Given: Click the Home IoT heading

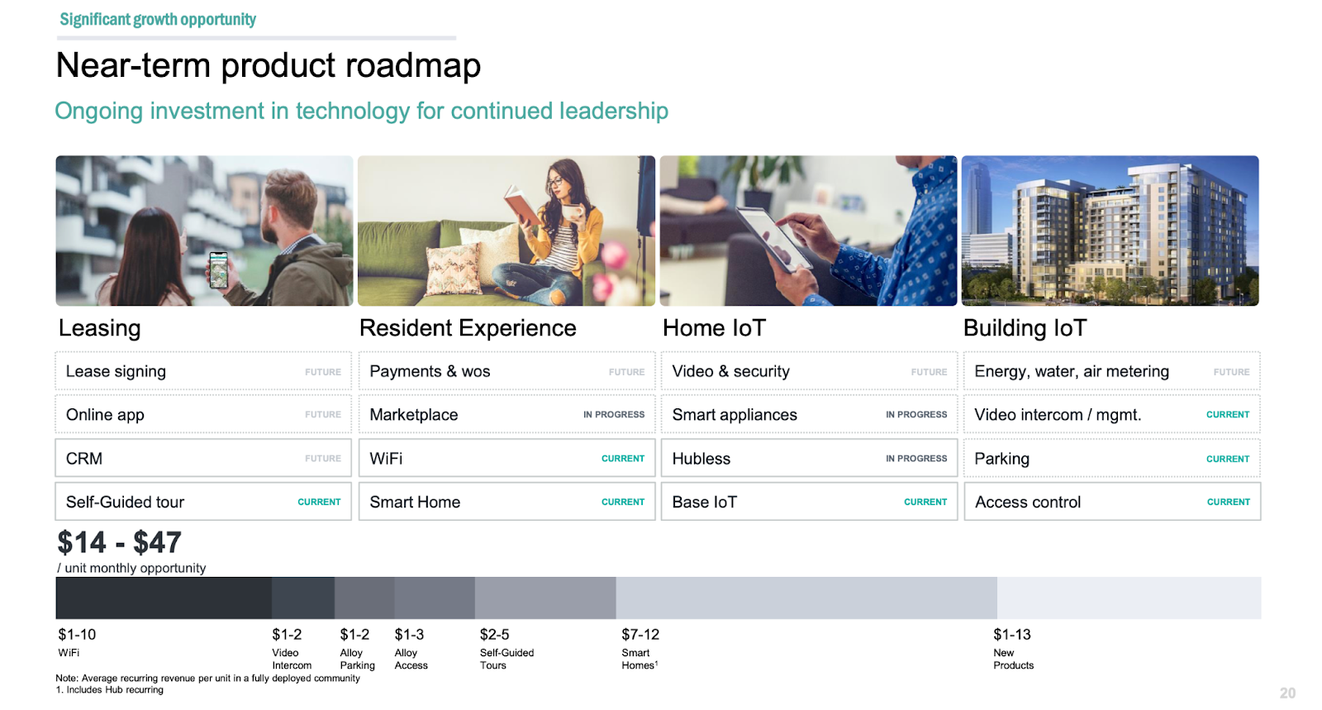Looking at the screenshot, I should click(714, 328).
